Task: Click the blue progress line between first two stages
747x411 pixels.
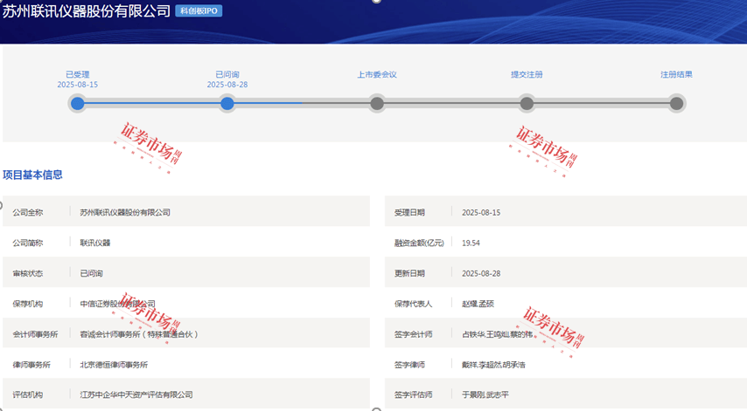Action: pos(152,104)
